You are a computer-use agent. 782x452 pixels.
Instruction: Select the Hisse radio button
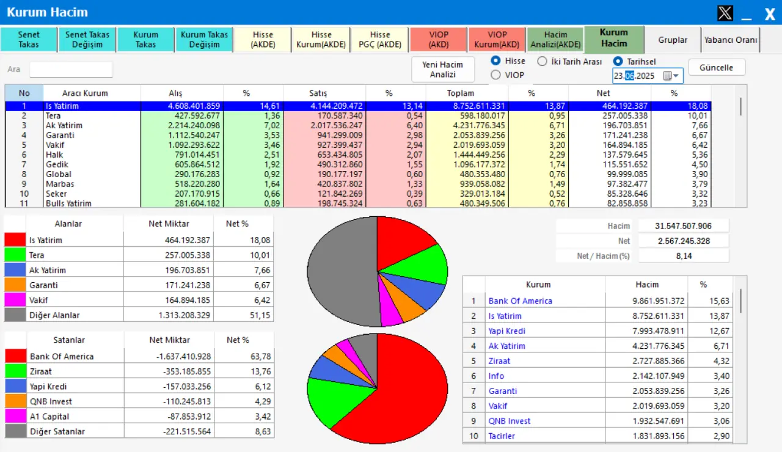point(496,61)
